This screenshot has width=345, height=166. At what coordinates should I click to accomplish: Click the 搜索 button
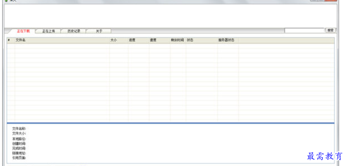pyautogui.click(x=330, y=30)
